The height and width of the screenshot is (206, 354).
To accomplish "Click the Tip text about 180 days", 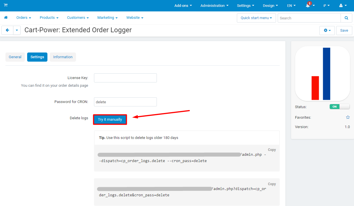I will point(139,138).
